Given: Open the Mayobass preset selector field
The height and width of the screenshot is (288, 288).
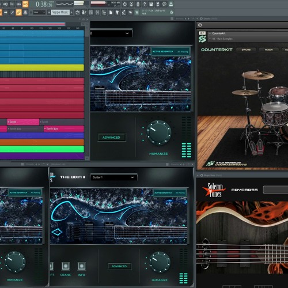Looking at the screenshot, I should coord(275,190).
